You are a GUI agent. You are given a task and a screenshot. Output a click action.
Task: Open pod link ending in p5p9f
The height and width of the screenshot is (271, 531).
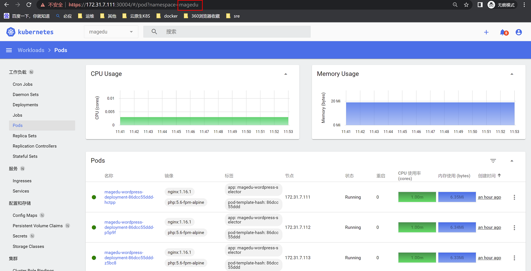click(129, 227)
